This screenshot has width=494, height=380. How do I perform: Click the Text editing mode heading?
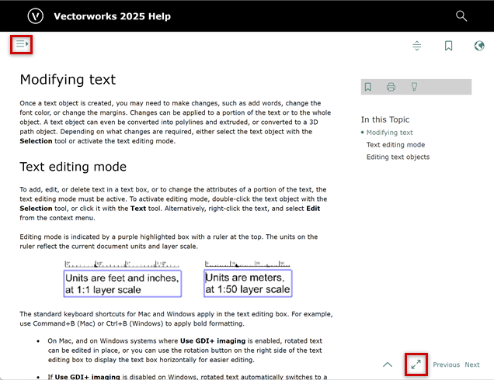pos(73,167)
